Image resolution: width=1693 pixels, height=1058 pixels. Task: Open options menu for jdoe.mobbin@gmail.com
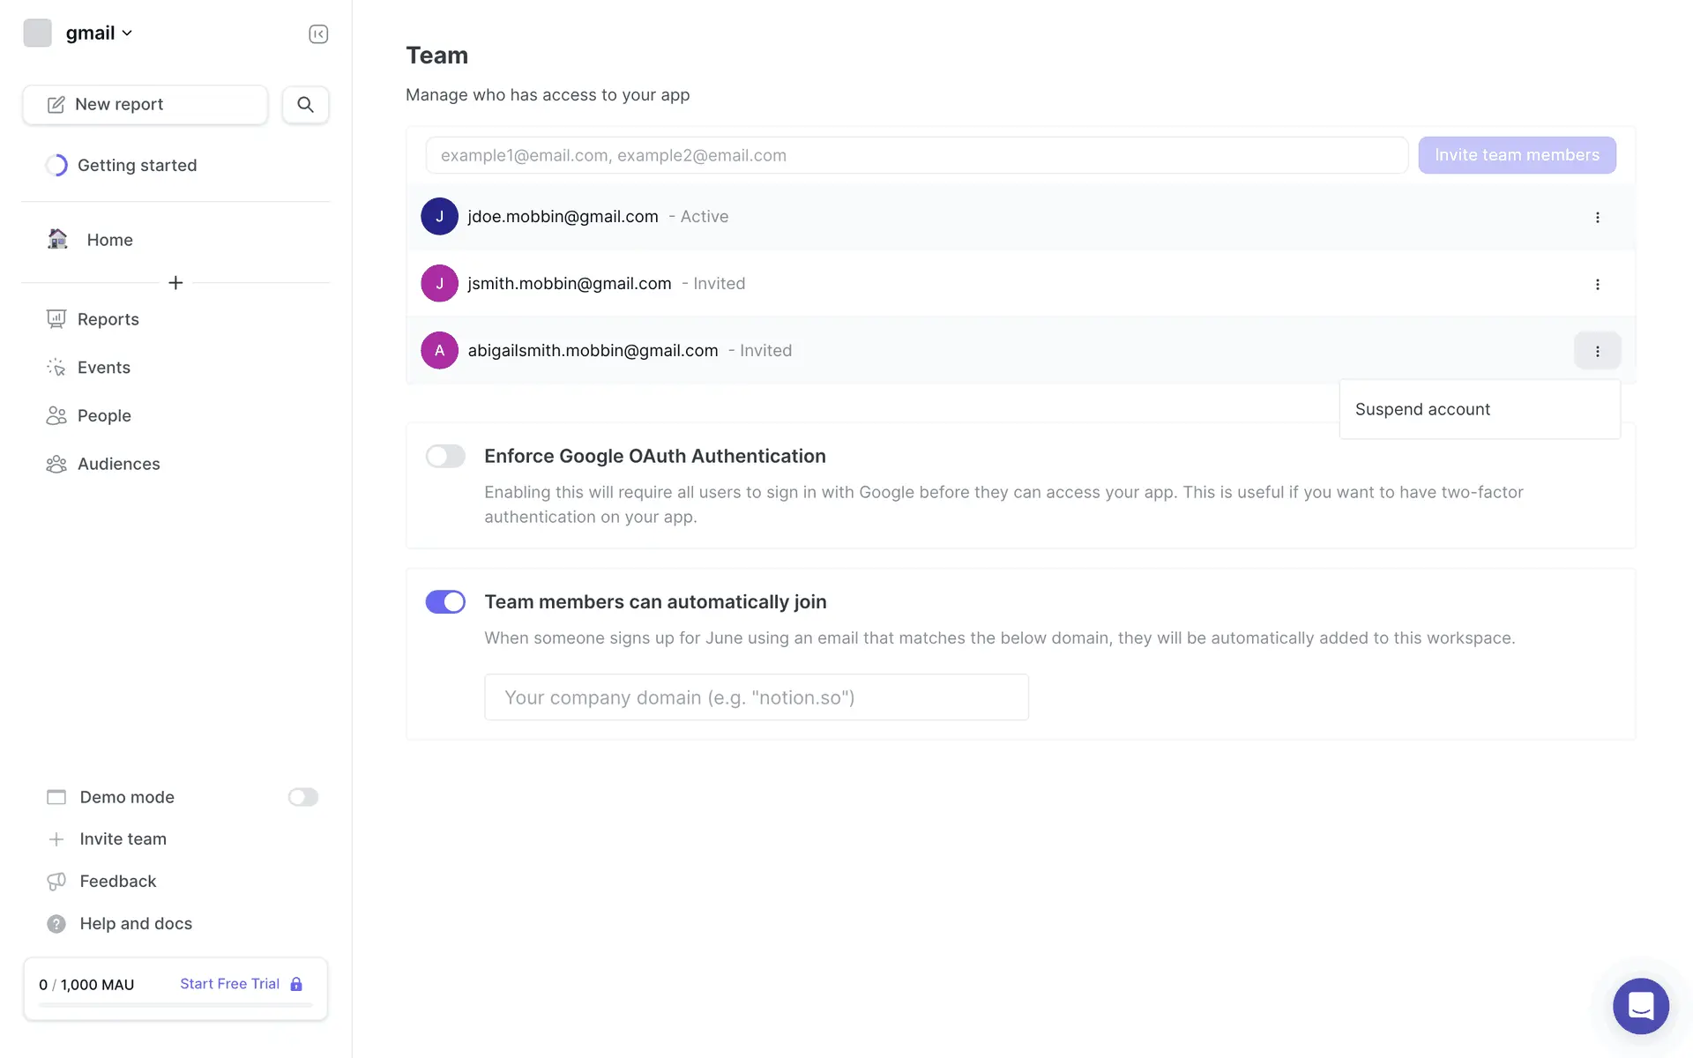pyautogui.click(x=1597, y=217)
